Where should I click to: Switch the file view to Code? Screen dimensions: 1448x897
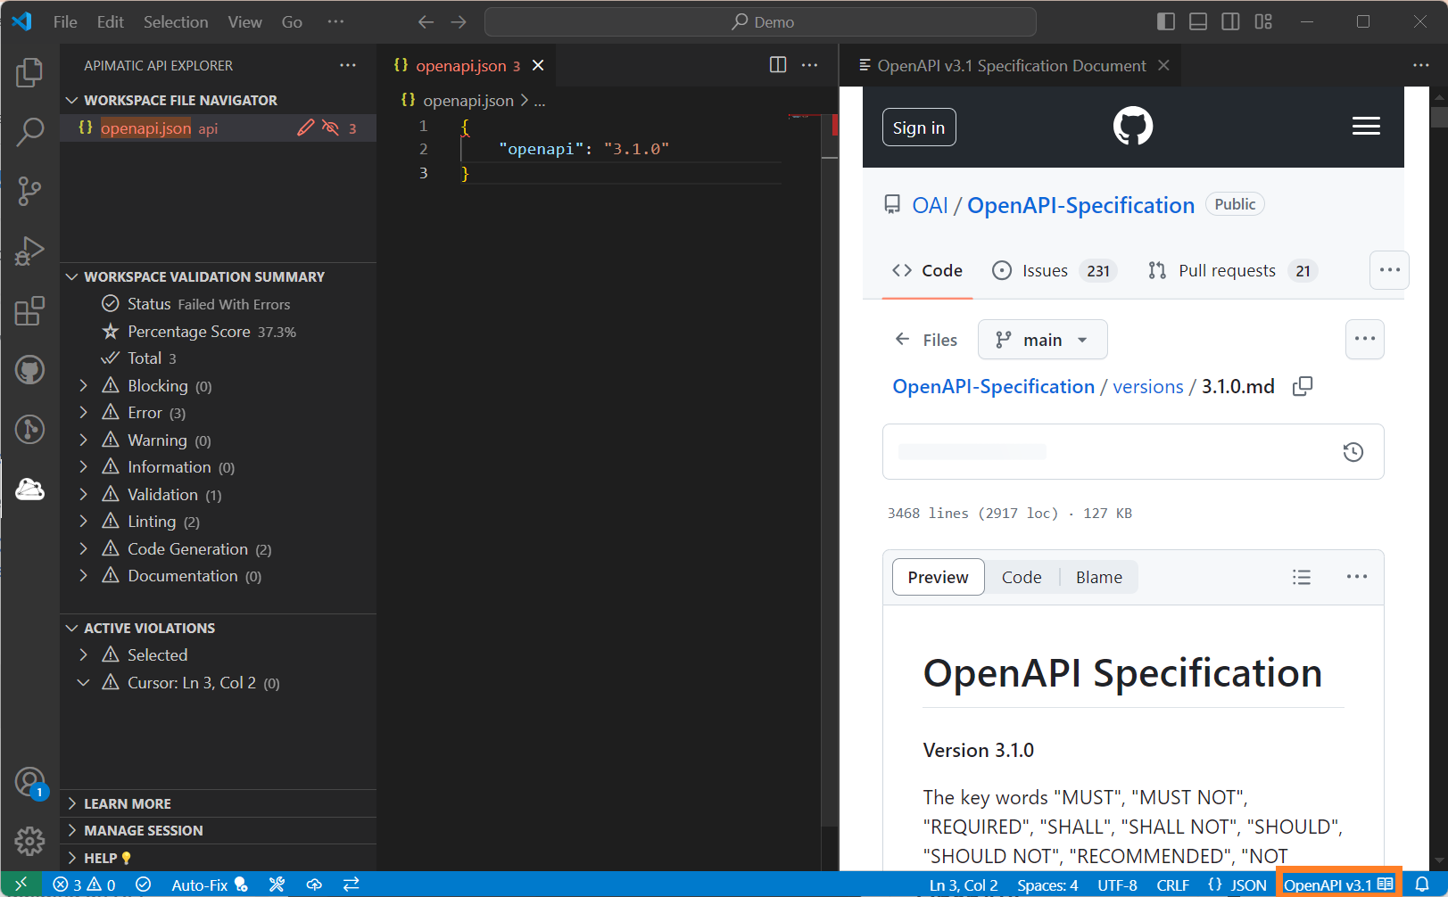1022,577
